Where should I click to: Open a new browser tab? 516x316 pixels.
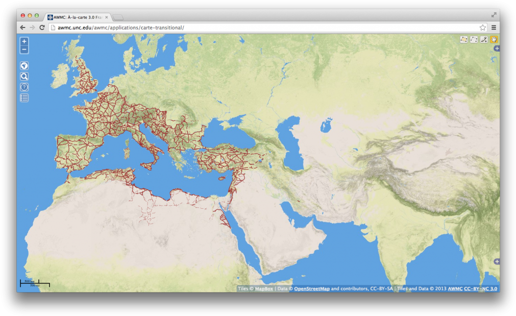pyautogui.click(x=118, y=17)
